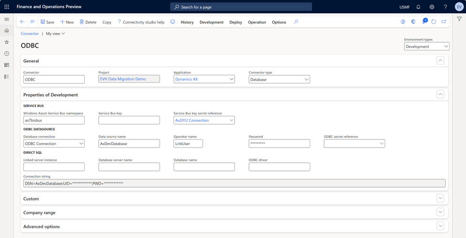The width and height of the screenshot is (466, 238).
Task: Open the EV user account avatar
Action: (459, 7)
